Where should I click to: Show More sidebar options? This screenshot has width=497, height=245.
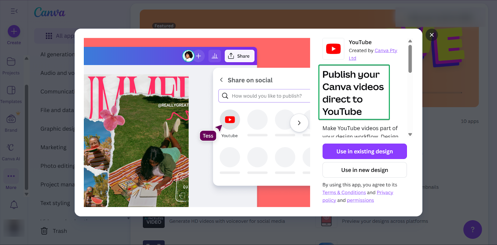tap(11, 180)
